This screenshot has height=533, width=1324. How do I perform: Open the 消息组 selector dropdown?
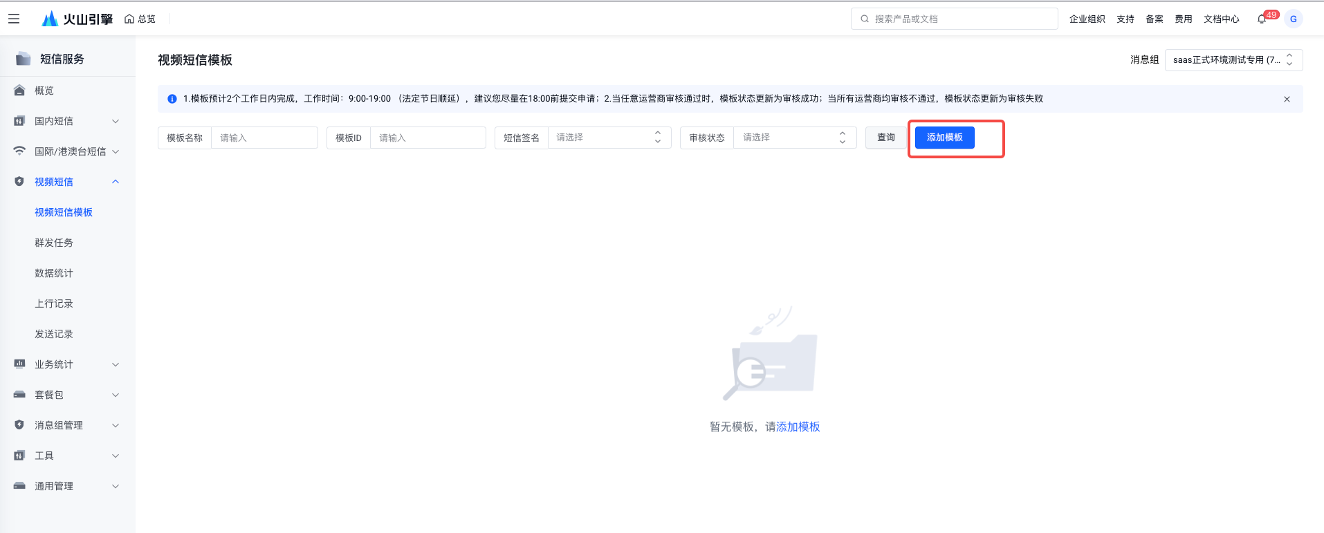pyautogui.click(x=1233, y=60)
